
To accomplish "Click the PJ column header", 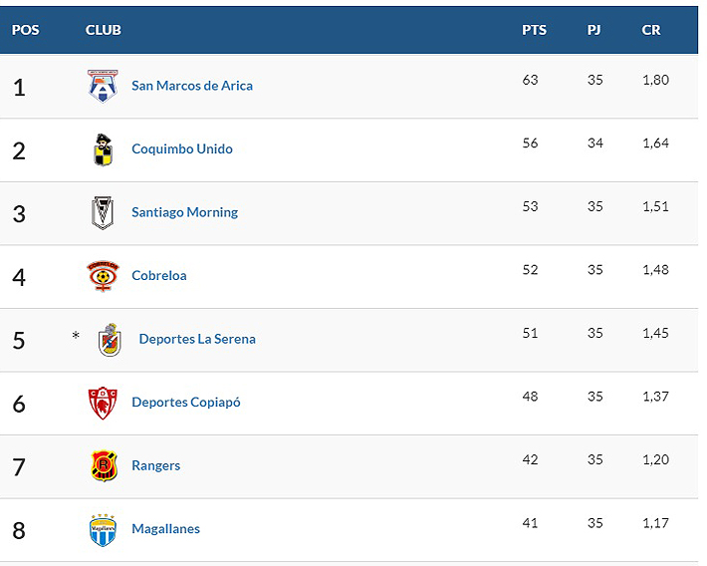I will click(593, 30).
